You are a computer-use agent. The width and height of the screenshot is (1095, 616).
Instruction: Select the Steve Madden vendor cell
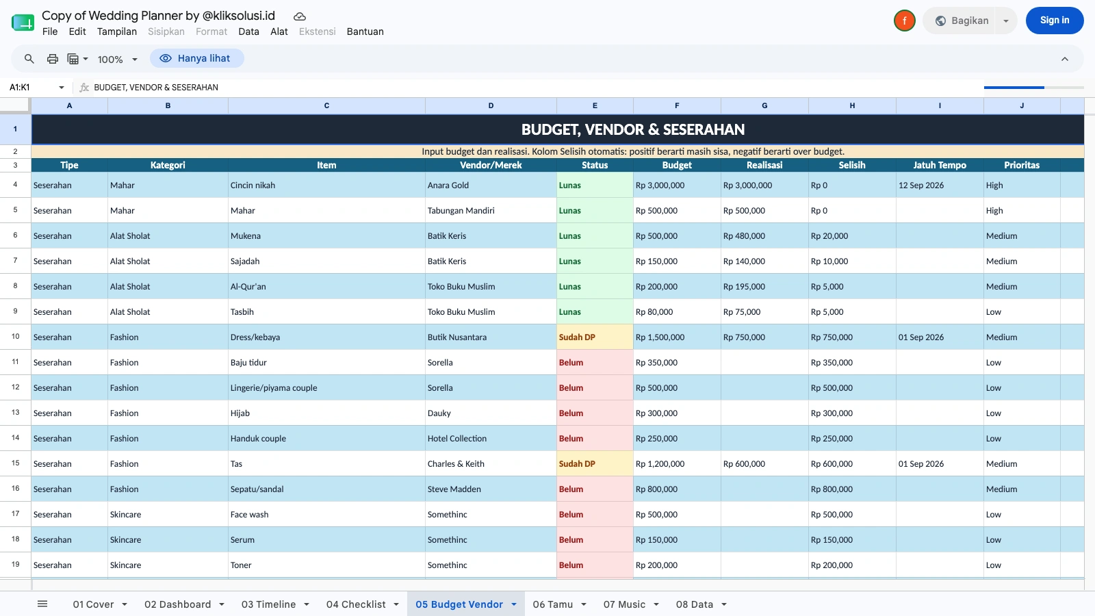[x=491, y=489]
